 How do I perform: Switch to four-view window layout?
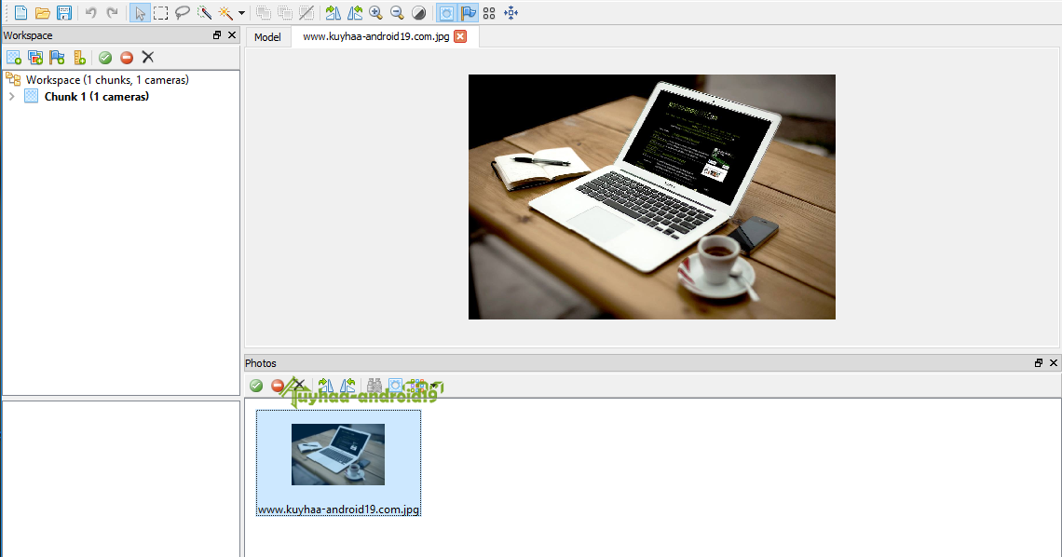[488, 12]
